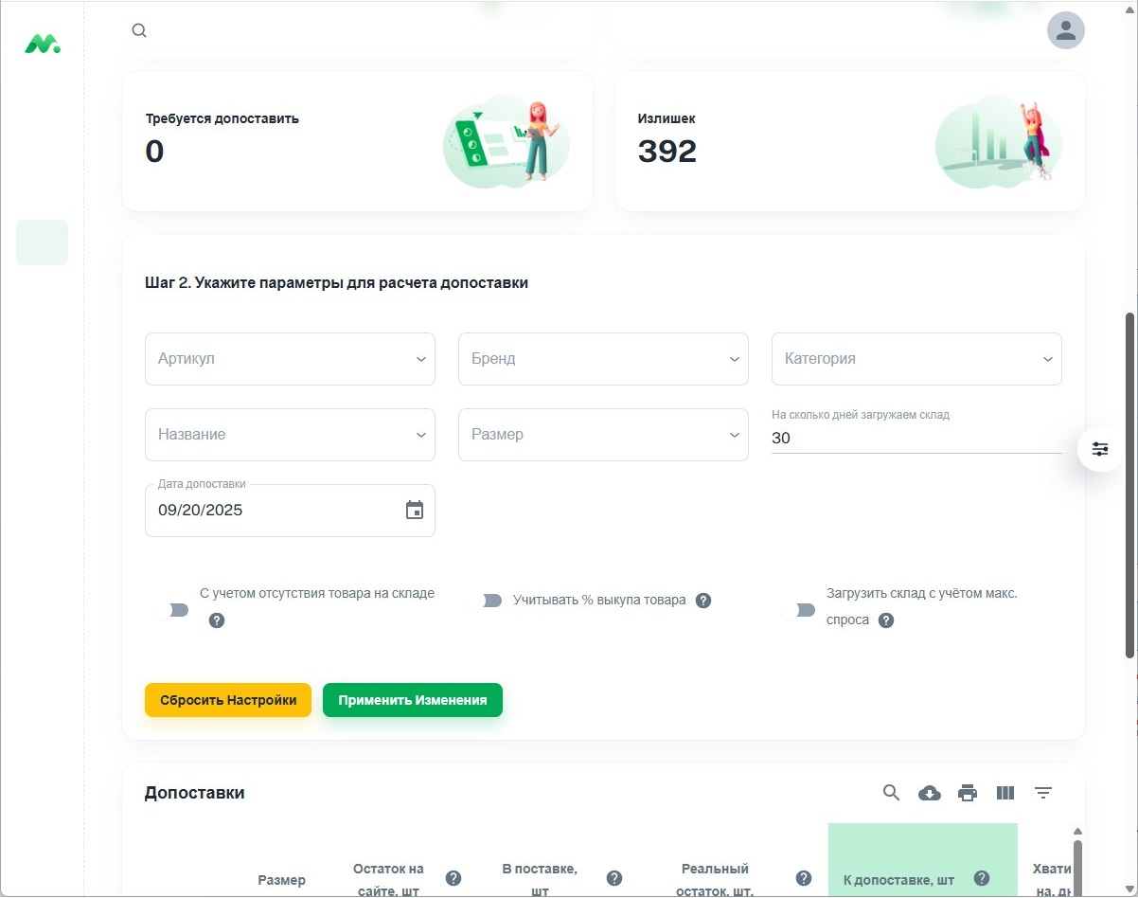Download the Допоставки table as file
Screen dimensions: 1138x898
coord(930,793)
